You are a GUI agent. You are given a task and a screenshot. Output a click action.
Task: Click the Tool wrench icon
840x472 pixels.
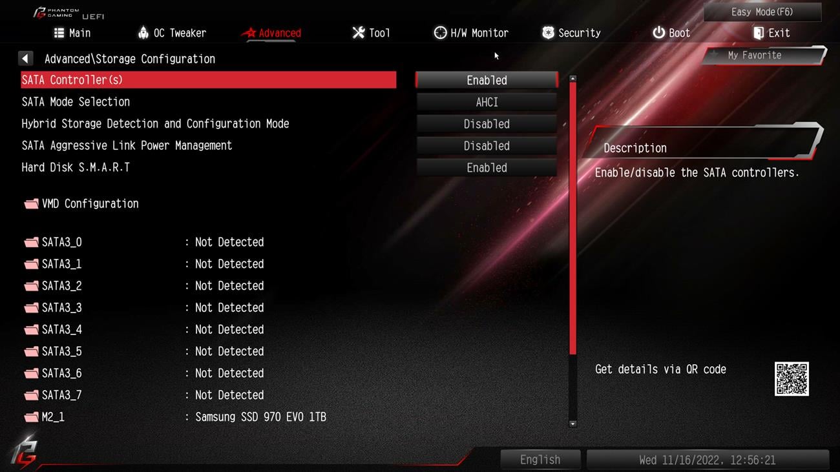point(358,33)
